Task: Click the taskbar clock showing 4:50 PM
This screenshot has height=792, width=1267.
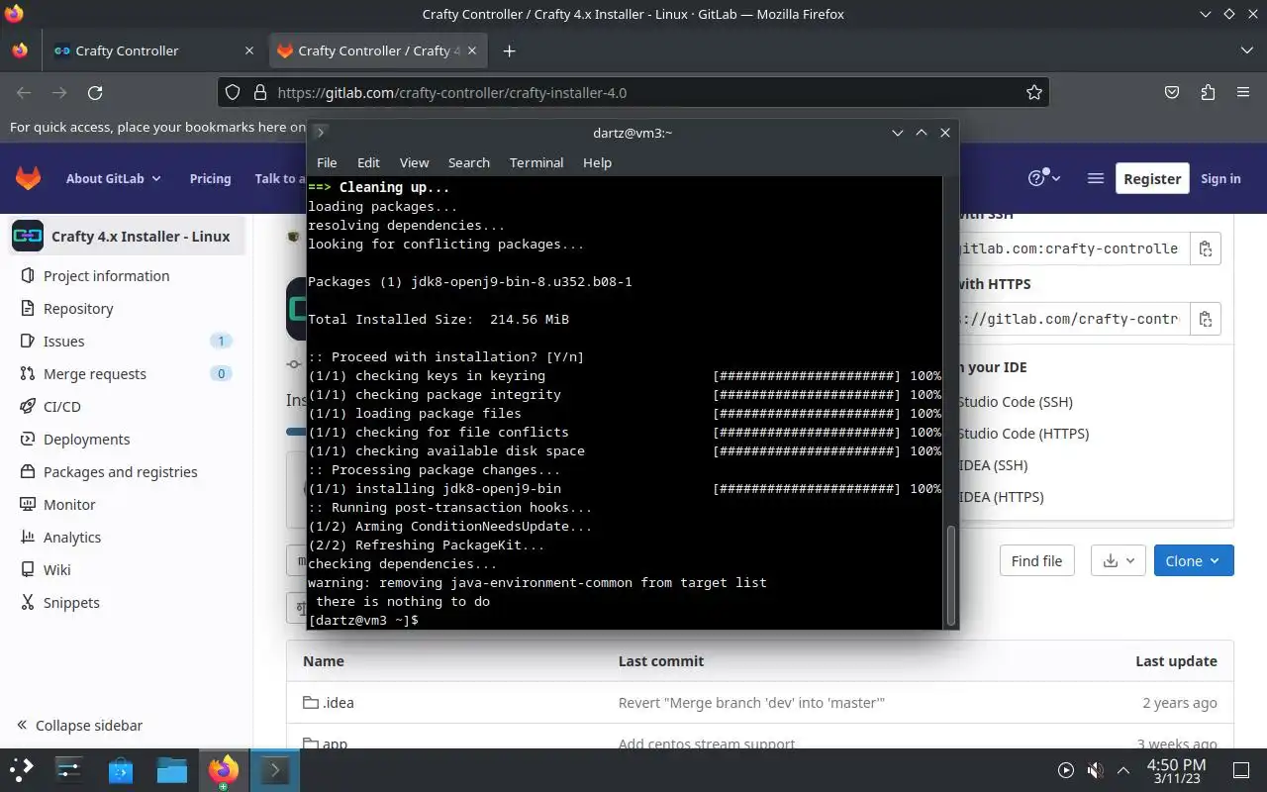Action: click(1176, 769)
